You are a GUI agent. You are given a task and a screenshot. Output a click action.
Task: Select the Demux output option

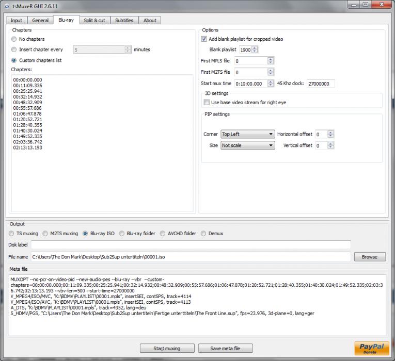(x=203, y=234)
